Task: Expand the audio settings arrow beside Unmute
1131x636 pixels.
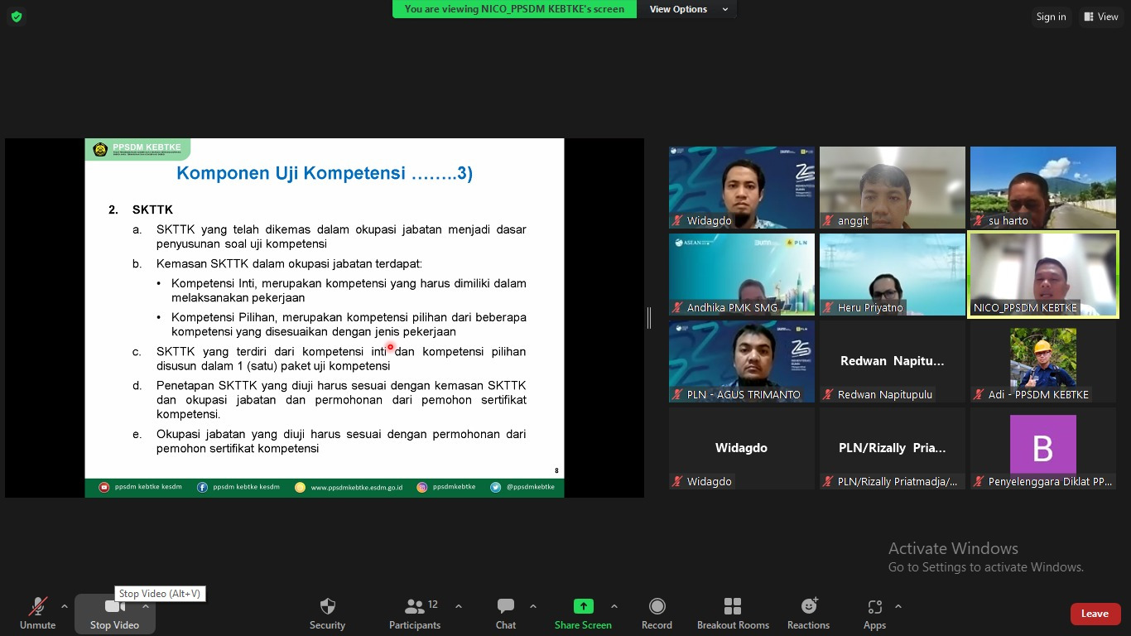Action: tap(65, 606)
